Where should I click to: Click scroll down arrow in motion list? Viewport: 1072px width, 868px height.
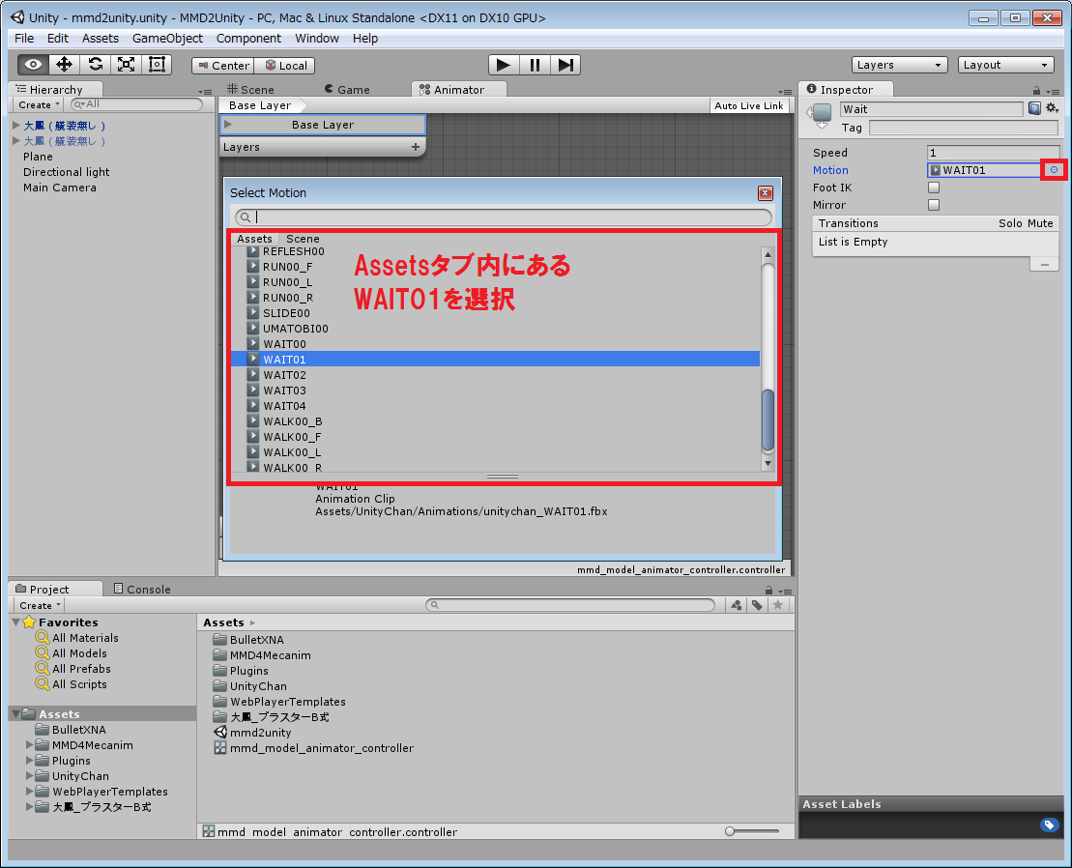pyautogui.click(x=768, y=463)
